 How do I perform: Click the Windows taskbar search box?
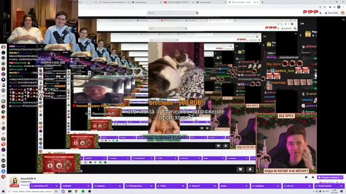(x=30, y=191)
